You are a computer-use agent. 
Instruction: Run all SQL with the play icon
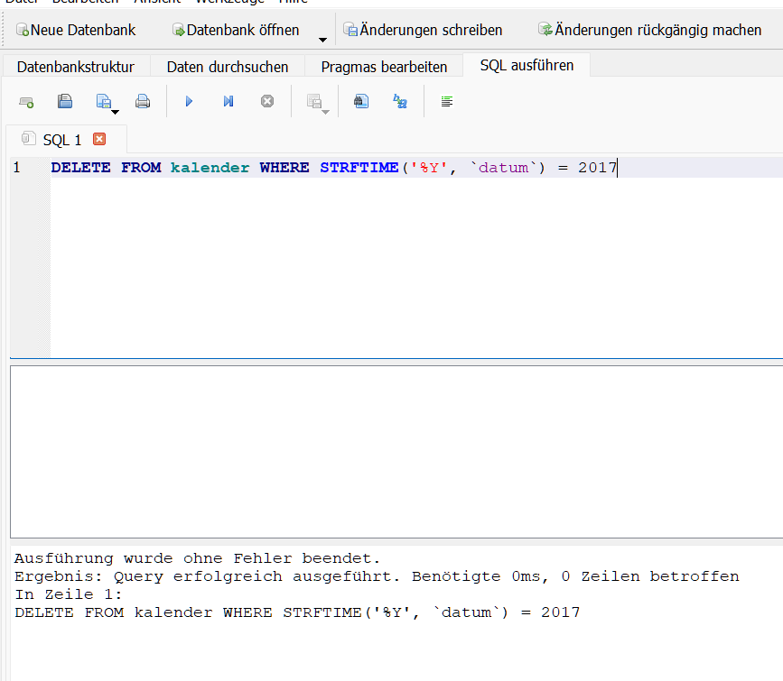(189, 102)
